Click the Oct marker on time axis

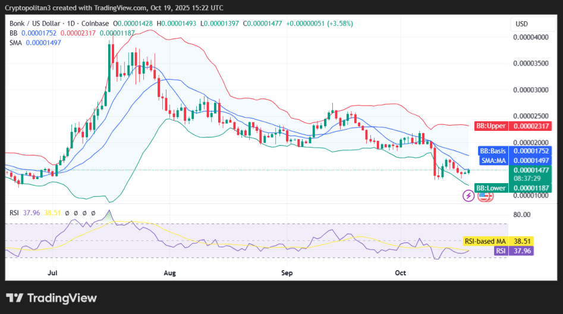400,273
